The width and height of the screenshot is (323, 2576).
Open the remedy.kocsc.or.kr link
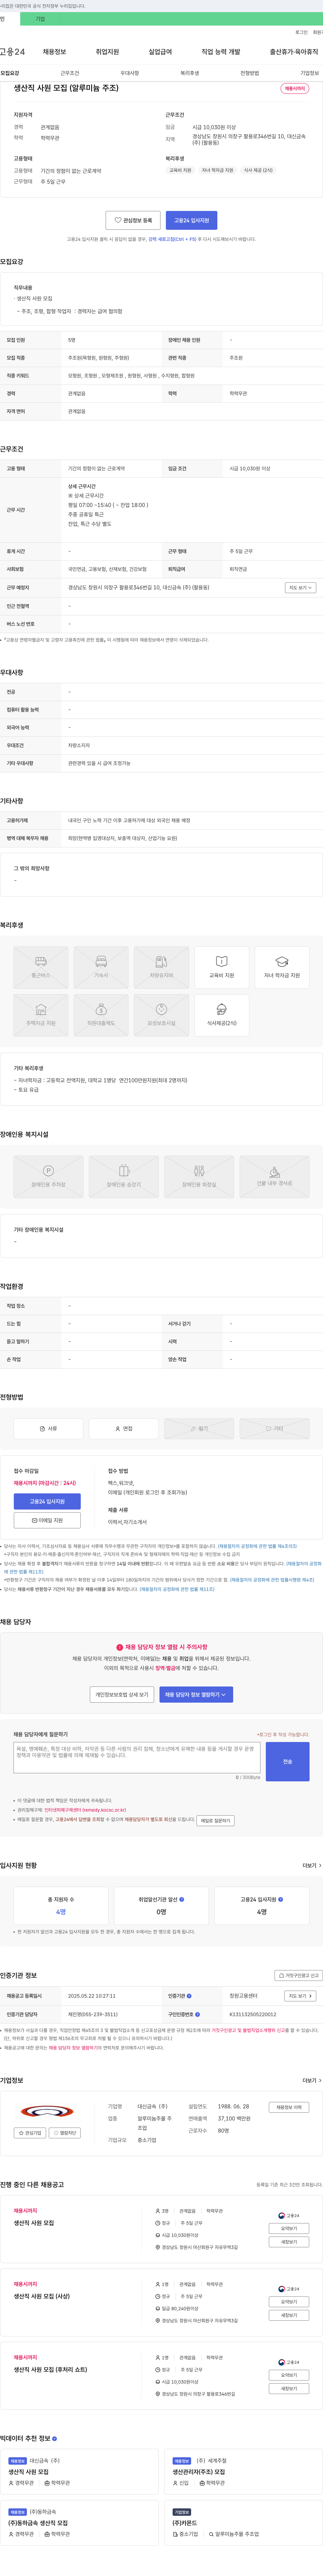pos(85,1810)
